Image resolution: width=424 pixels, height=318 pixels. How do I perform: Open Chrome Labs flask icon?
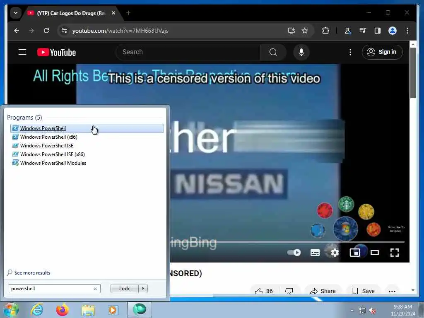click(x=347, y=31)
